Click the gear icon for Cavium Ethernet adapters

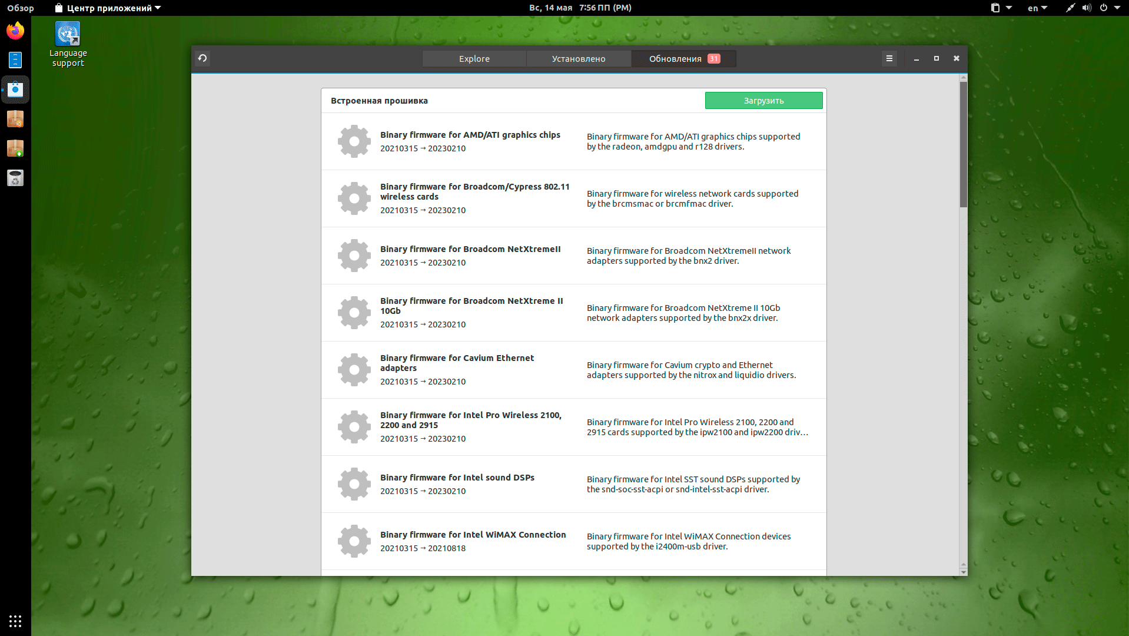(x=354, y=370)
